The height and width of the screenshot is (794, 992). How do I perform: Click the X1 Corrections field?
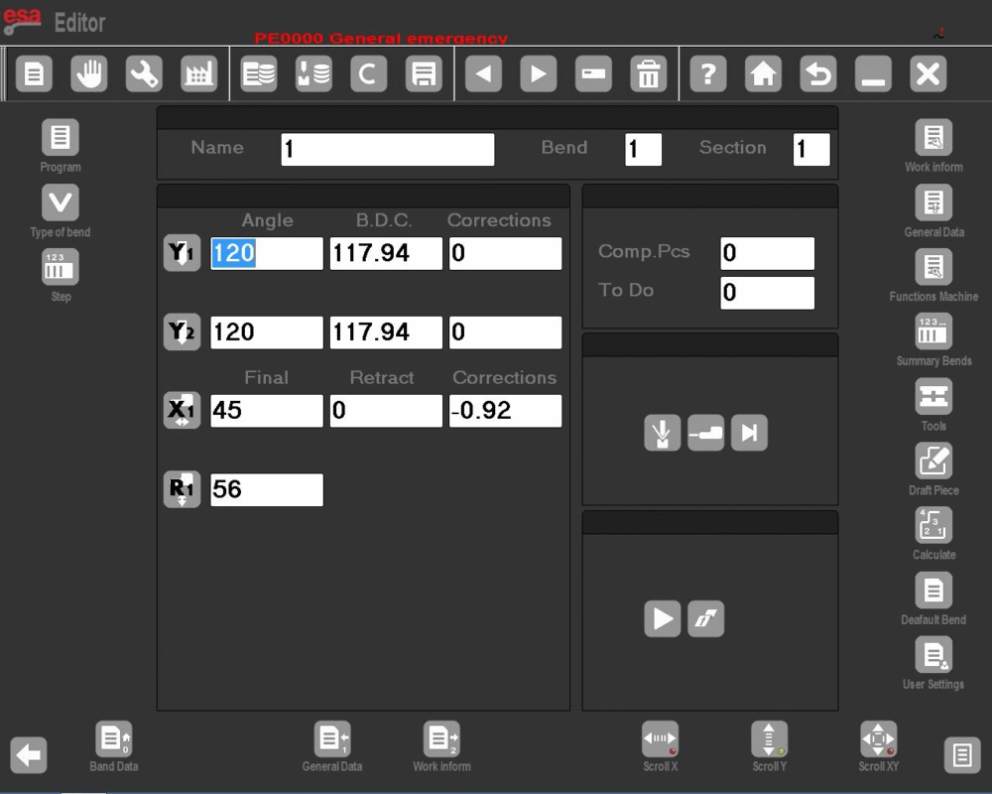505,411
